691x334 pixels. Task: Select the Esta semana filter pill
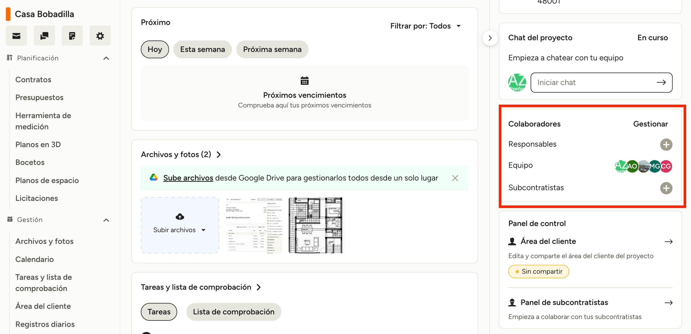202,49
